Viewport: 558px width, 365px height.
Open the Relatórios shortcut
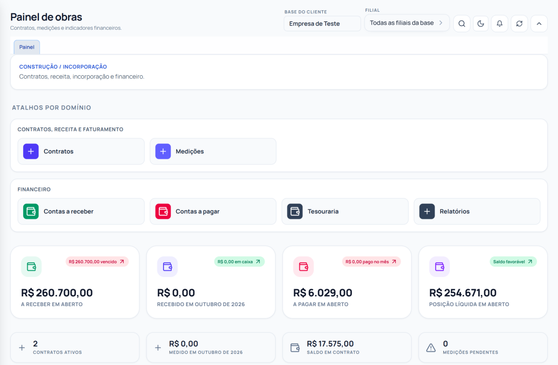tap(477, 211)
